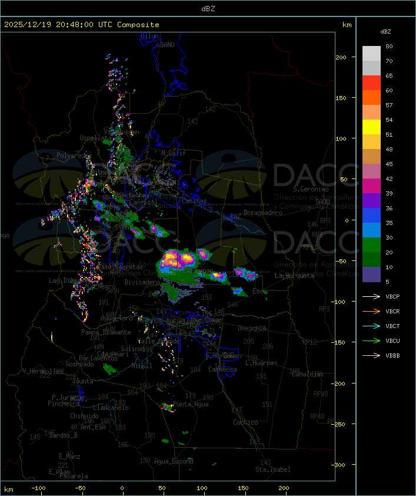Screen dimensions: 416x496
Task: Click the Uspallata place label
Action: coord(95,138)
